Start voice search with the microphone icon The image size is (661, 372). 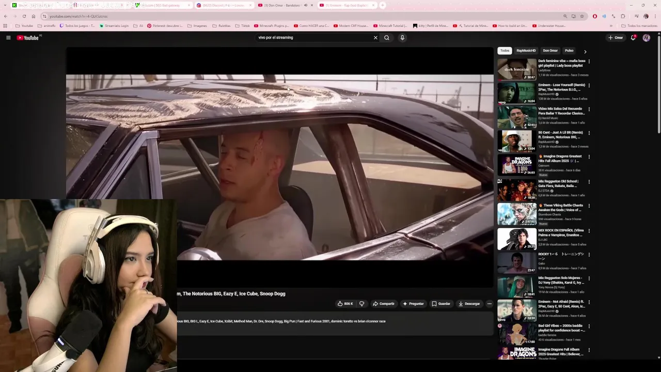coord(402,38)
